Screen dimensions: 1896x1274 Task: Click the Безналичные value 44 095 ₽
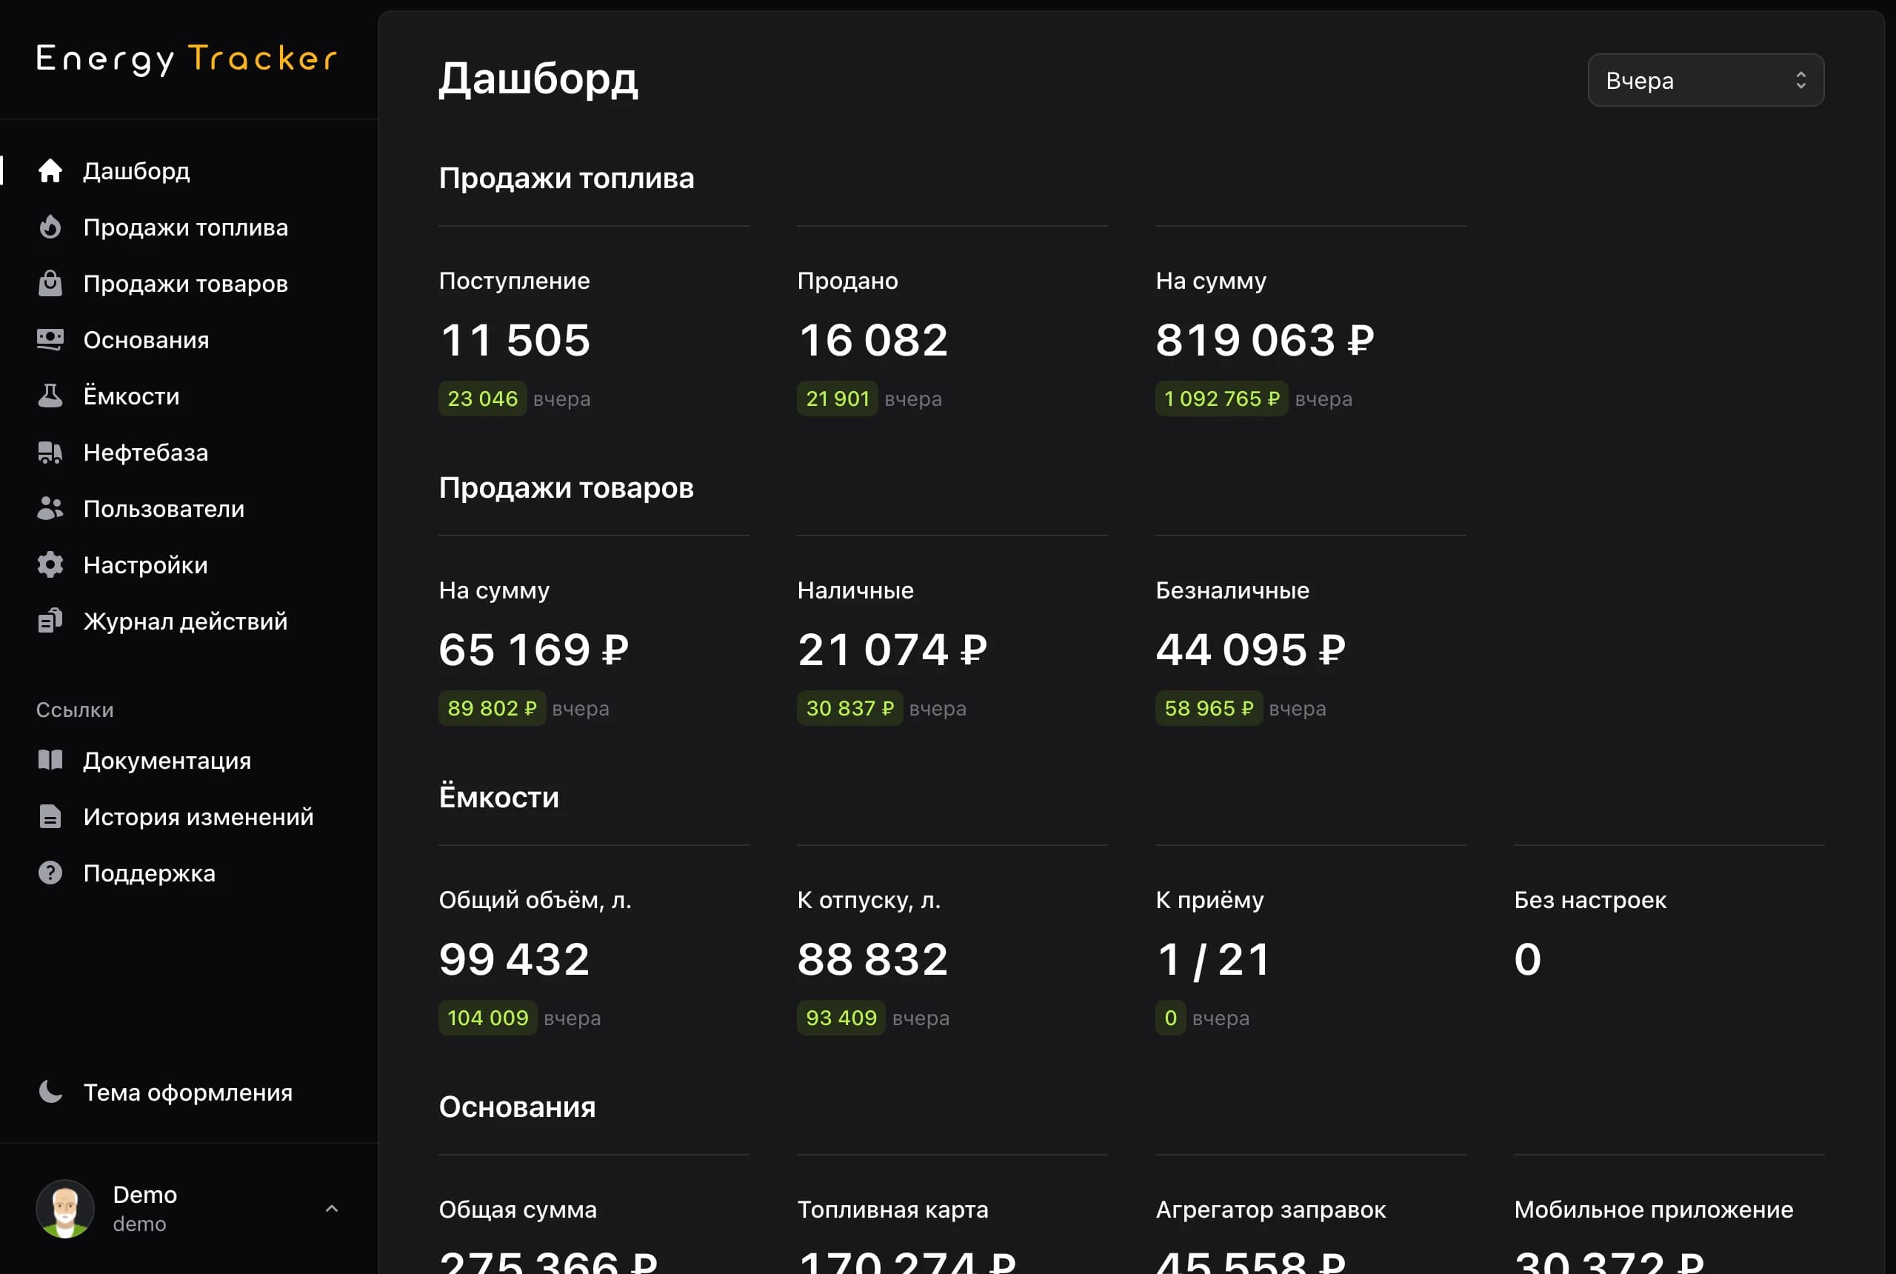[x=1251, y=649]
